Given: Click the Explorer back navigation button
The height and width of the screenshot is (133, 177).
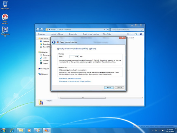Looking at the screenshot, I should (x=38, y=30).
